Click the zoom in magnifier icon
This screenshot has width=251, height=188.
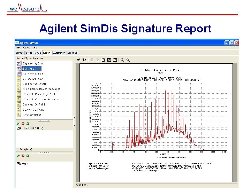click(122, 60)
